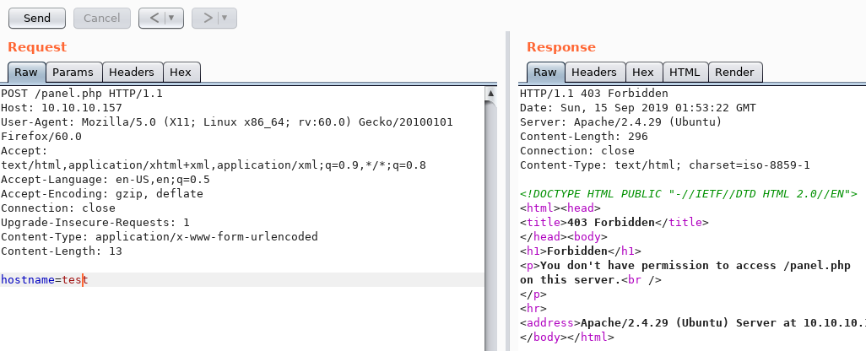Open the history dropdown beside the forward arrow
The image size is (866, 351).
pyautogui.click(x=225, y=18)
